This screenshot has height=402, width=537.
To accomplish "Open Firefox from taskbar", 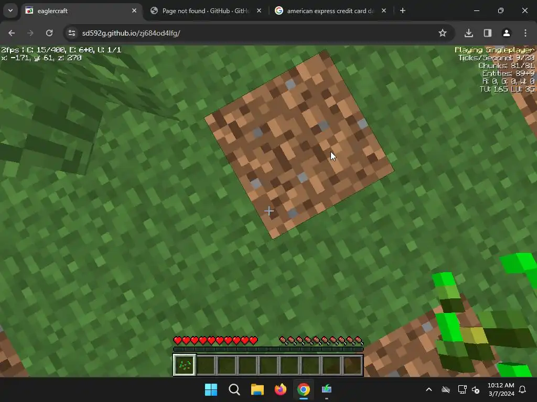I will coord(281,389).
